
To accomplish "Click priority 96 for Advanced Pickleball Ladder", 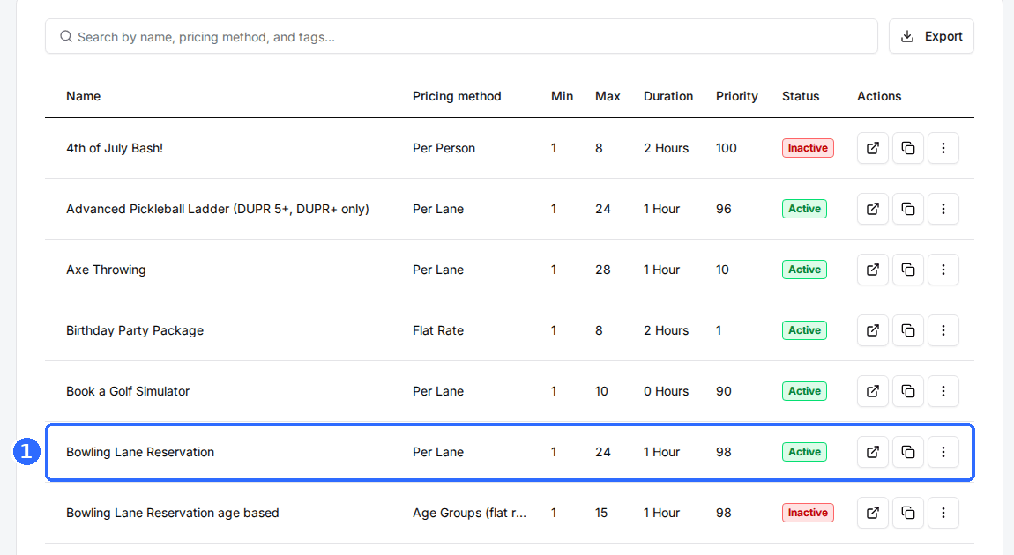I will [x=724, y=209].
